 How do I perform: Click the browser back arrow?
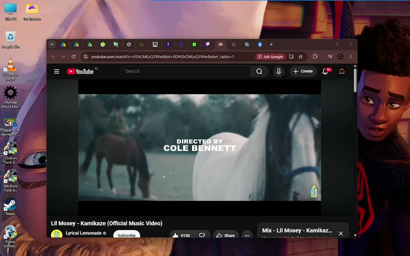tap(53, 57)
